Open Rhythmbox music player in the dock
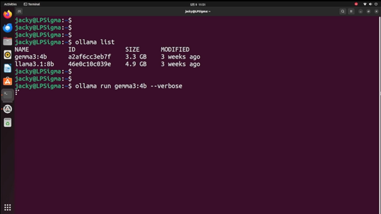The height and width of the screenshot is (214, 381). coord(8,55)
